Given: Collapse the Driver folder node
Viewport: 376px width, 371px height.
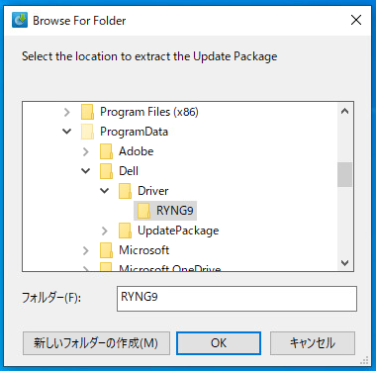Looking at the screenshot, I should 105,191.
